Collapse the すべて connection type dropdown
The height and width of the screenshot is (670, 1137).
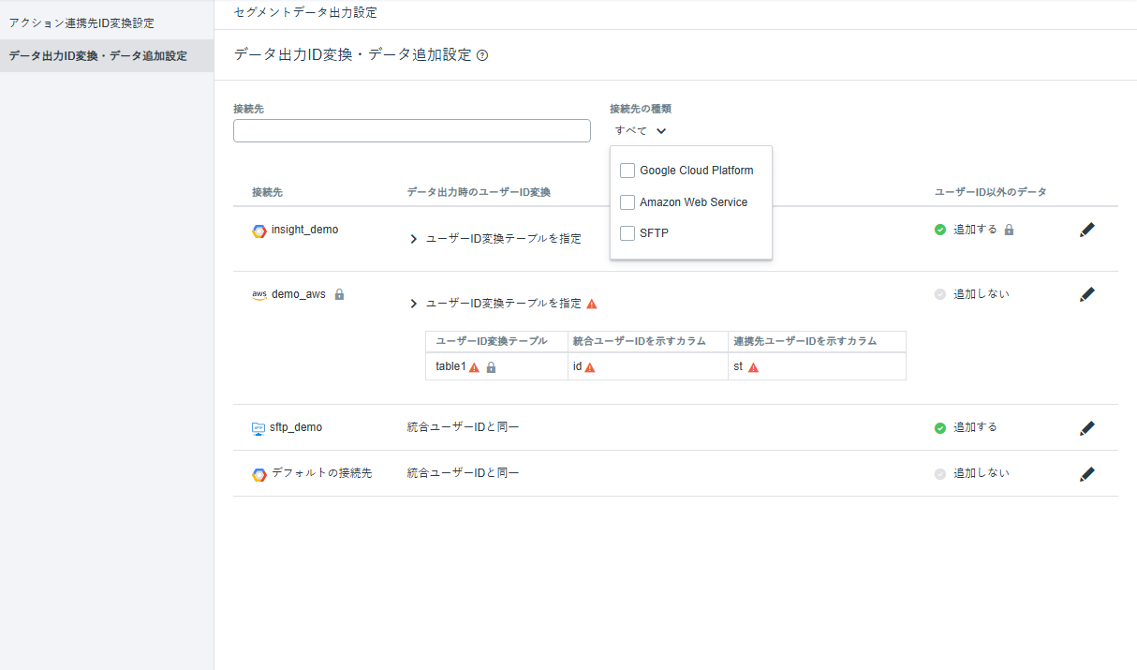click(x=641, y=131)
